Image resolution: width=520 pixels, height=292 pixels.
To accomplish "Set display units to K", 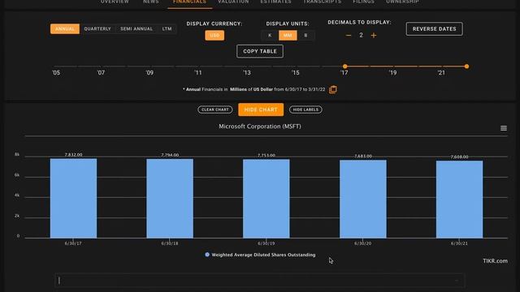I will [270, 36].
